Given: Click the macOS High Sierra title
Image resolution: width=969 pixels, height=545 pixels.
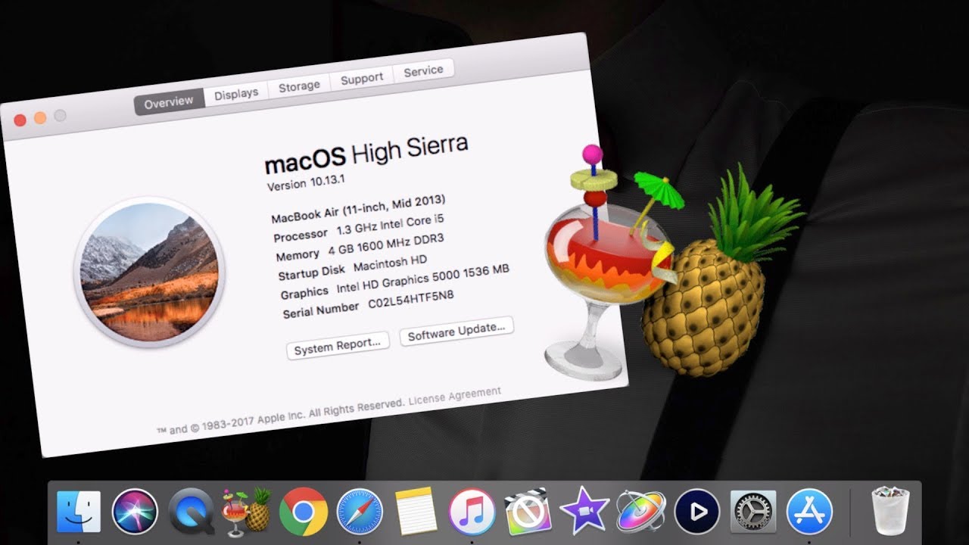Looking at the screenshot, I should point(366,154).
